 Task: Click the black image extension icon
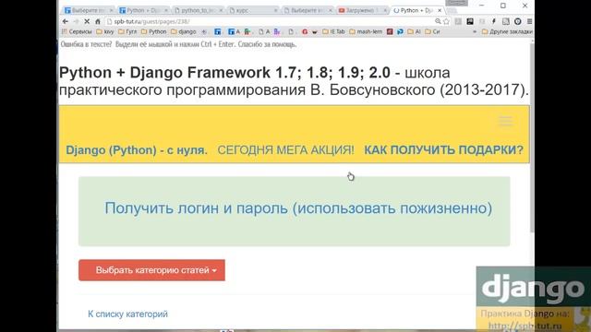pyautogui.click(x=470, y=21)
